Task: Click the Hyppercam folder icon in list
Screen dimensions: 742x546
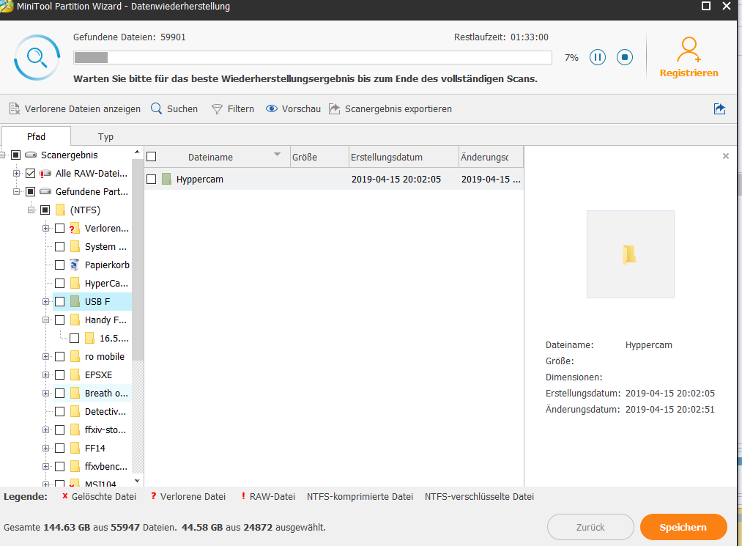Action: tap(166, 179)
